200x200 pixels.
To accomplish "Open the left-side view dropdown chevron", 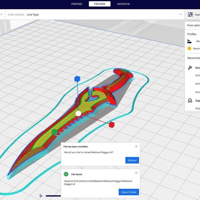I will tap(2, 14).
